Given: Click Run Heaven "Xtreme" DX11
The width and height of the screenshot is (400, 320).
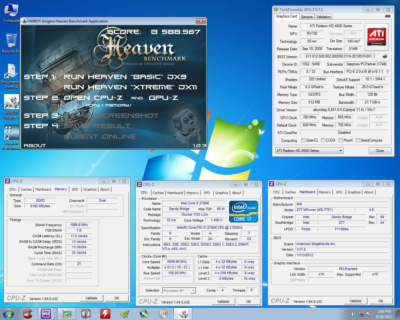Looking at the screenshot, I should (x=130, y=87).
